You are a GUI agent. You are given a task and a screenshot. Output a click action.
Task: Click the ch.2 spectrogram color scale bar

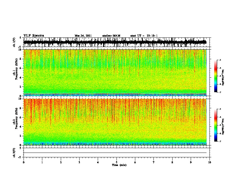[215, 125]
